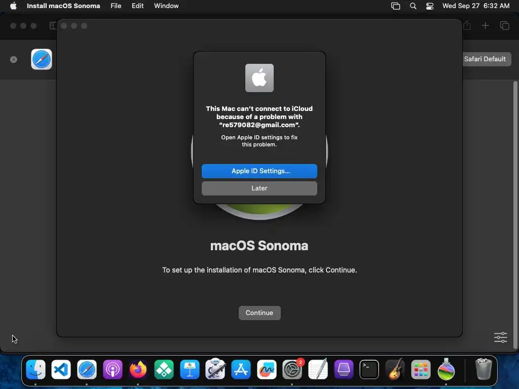Open System Settings with badge in Dock
Viewport: 519px width, 389px height.
[x=292, y=369]
